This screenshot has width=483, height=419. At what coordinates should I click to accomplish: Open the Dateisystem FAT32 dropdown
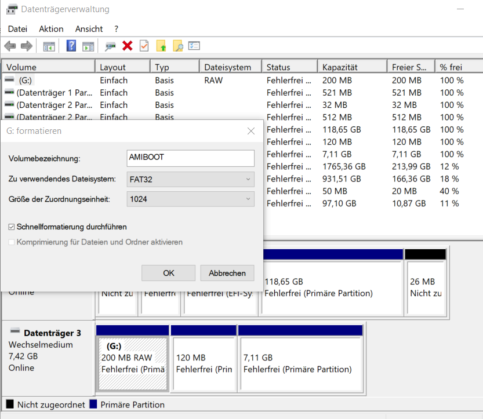point(190,180)
